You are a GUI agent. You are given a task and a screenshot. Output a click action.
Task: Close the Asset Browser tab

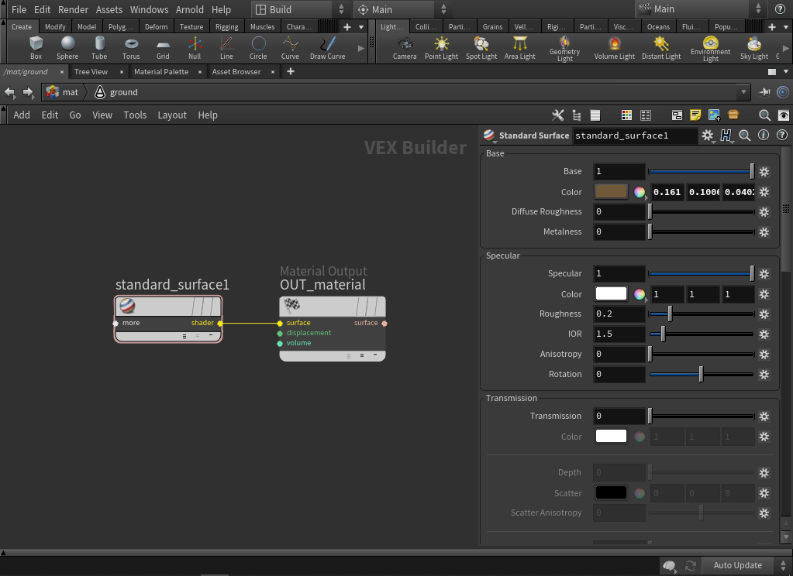click(x=273, y=72)
